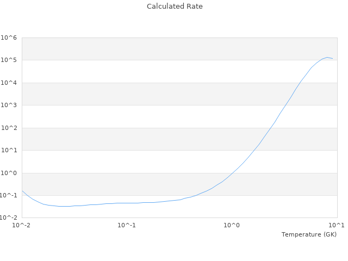Screen dimensions: 348x261
Task: Click the 10^3 y-axis tick label
Action: click(9, 105)
